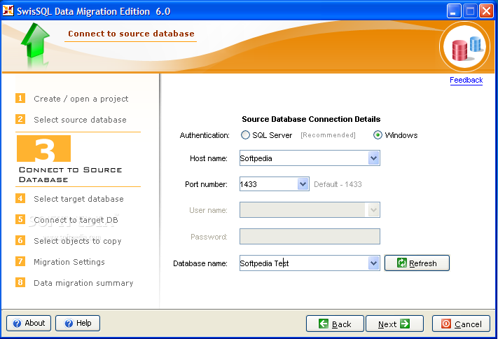Click the [Recommended] label
The image size is (498, 339).
point(328,135)
